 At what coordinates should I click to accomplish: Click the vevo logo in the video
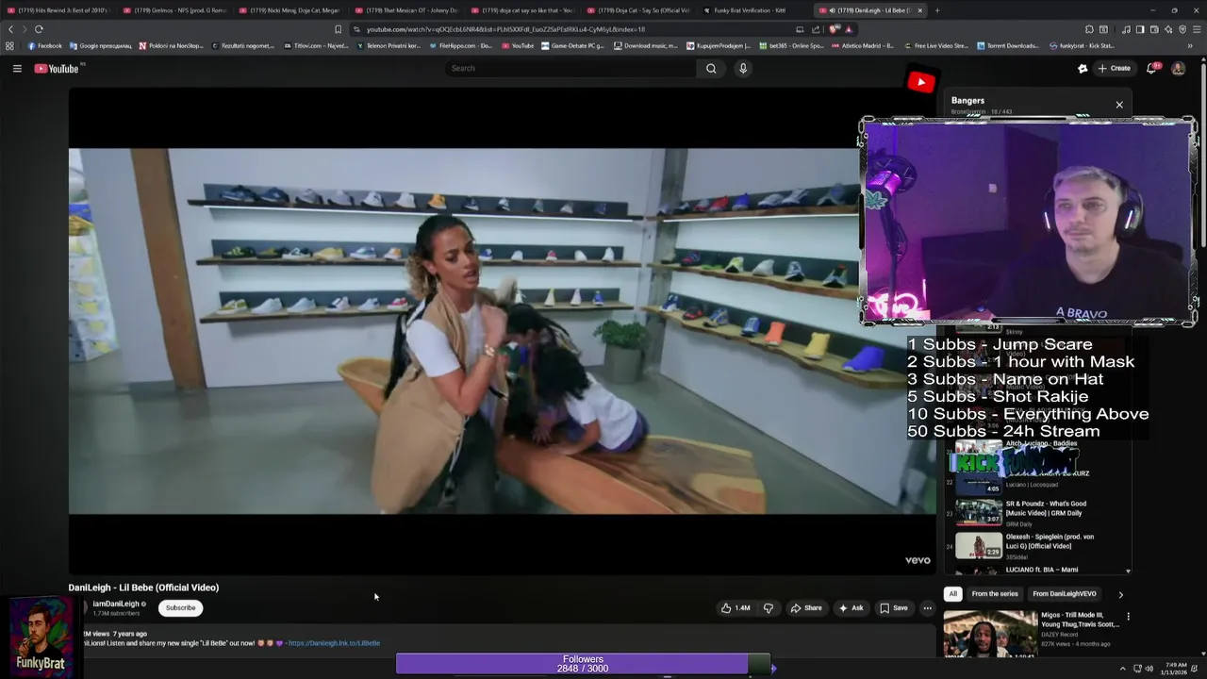coord(918,560)
